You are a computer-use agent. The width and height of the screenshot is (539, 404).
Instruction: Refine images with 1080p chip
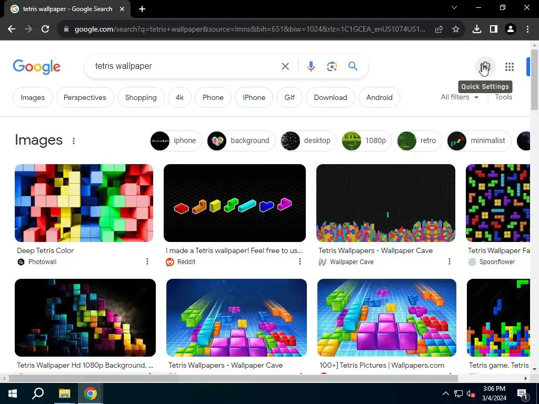pos(366,141)
